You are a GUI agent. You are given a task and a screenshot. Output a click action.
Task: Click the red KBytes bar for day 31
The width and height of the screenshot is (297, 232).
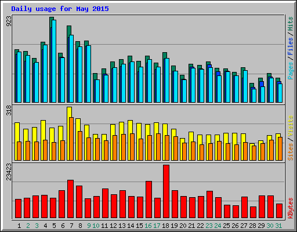[279, 211]
